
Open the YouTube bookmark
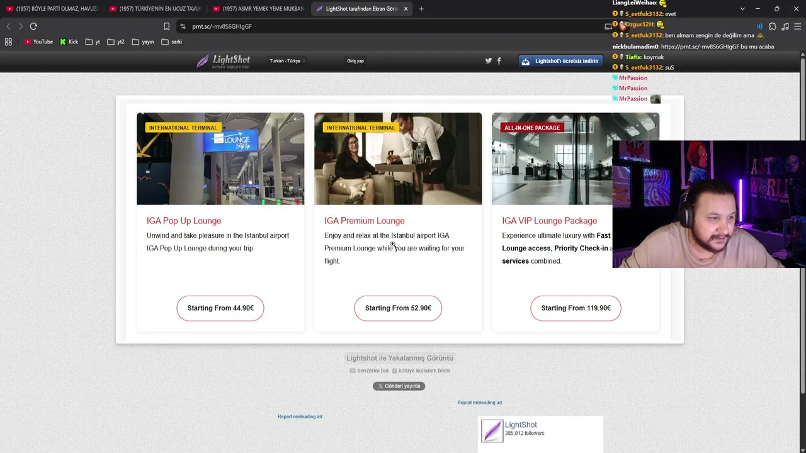[x=39, y=42]
